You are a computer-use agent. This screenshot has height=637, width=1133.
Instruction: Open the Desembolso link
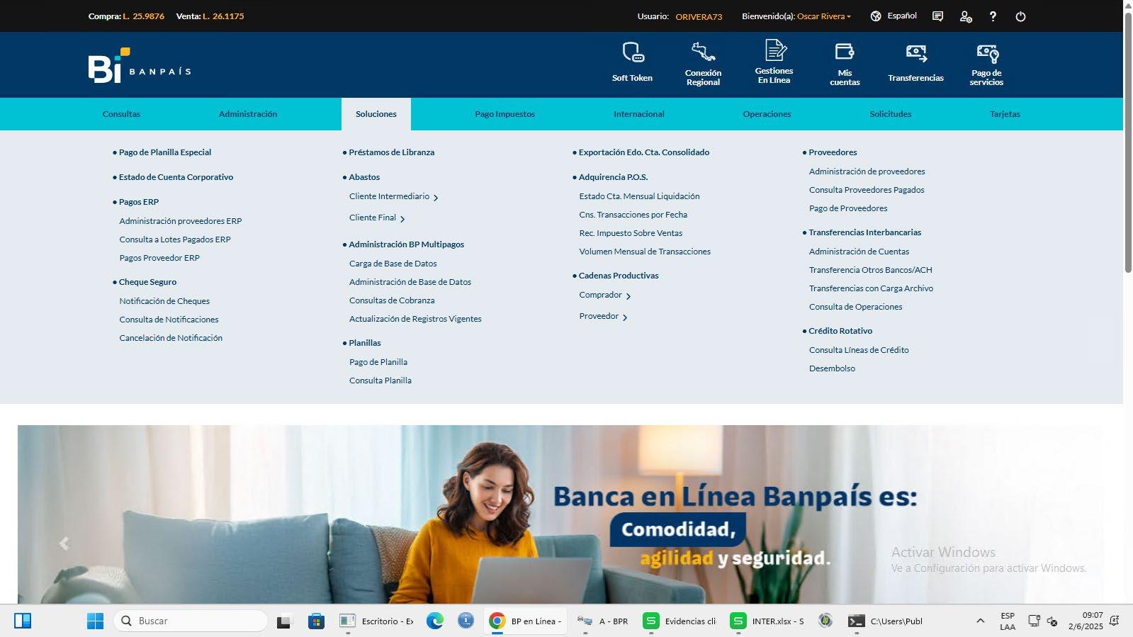[833, 368]
